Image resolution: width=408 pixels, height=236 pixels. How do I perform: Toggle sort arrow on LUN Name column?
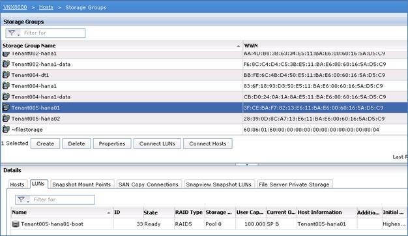[109, 213]
